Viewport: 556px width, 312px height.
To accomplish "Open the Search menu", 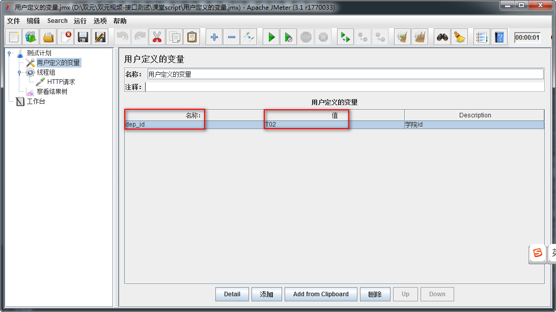I will point(57,21).
